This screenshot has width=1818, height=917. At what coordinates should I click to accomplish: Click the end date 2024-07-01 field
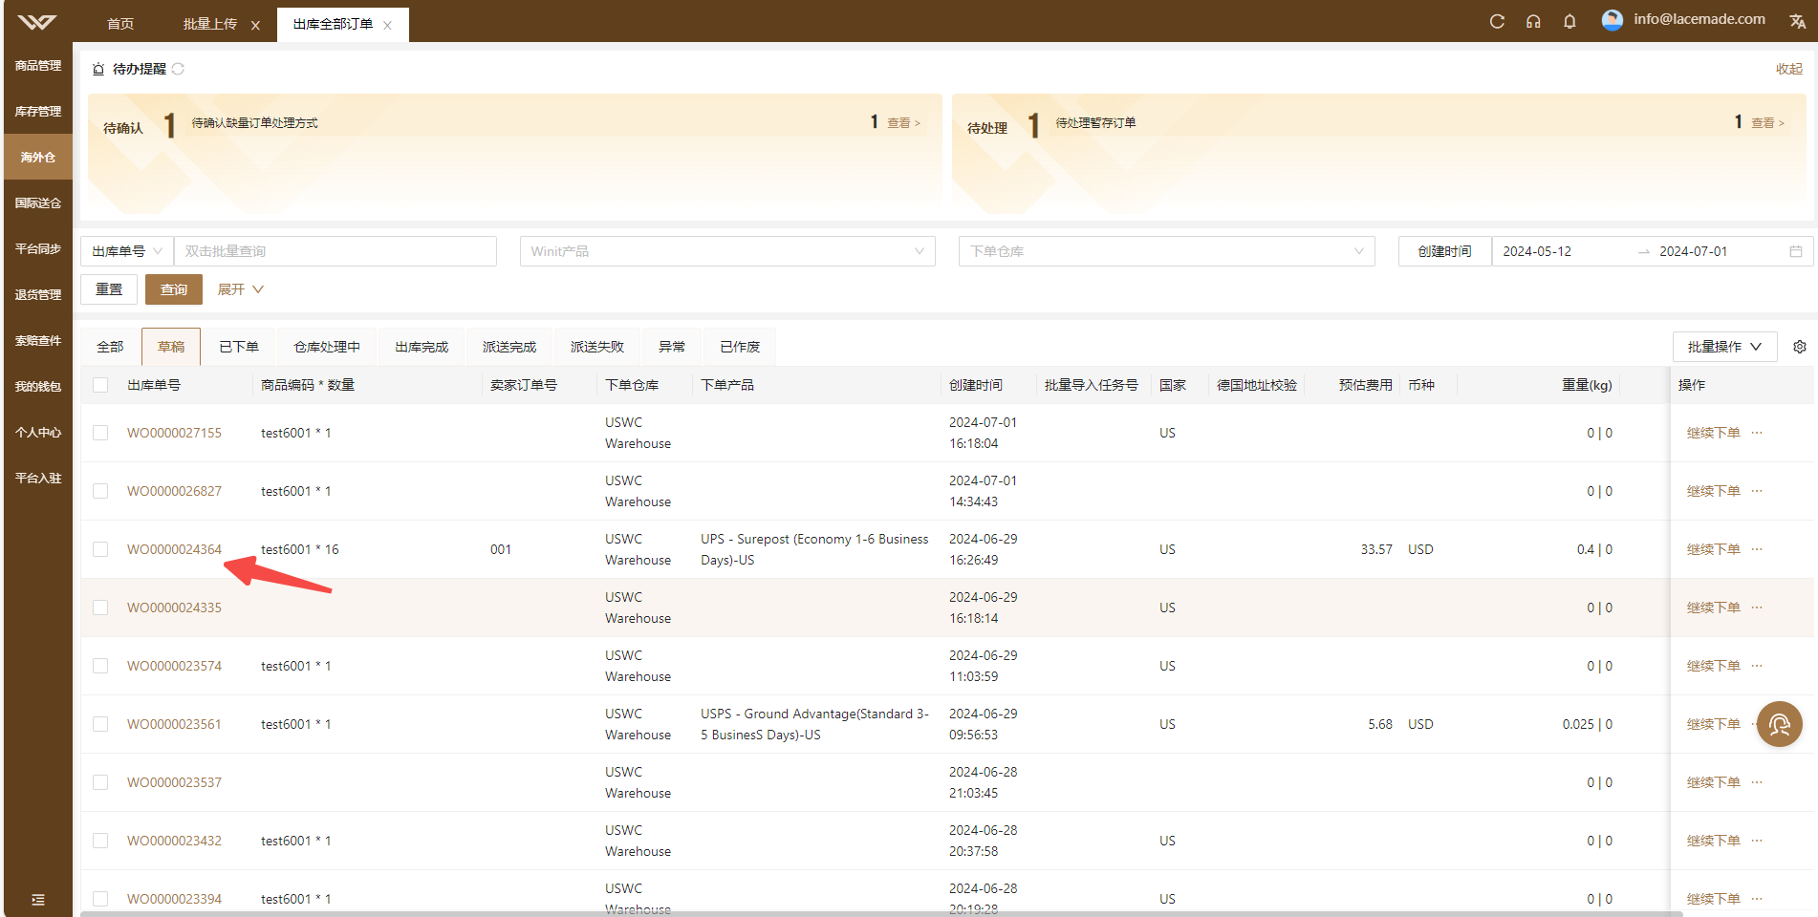point(1719,251)
